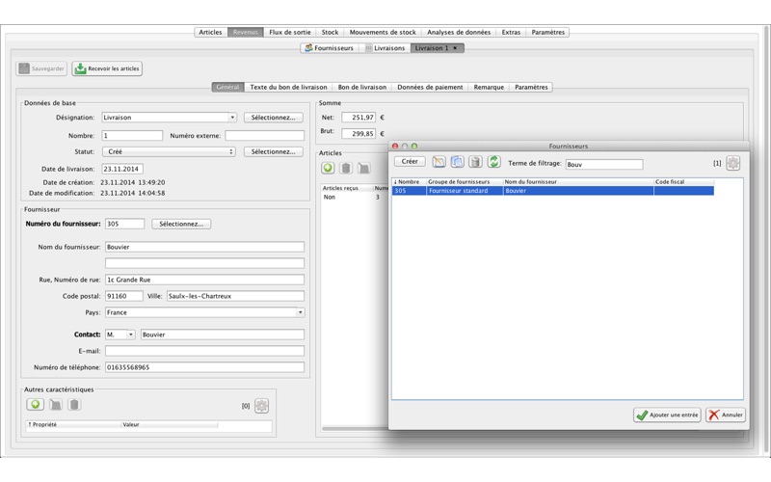The width and height of the screenshot is (771, 482).
Task: Switch to the Livraisons sub-tab
Action: click(x=385, y=48)
